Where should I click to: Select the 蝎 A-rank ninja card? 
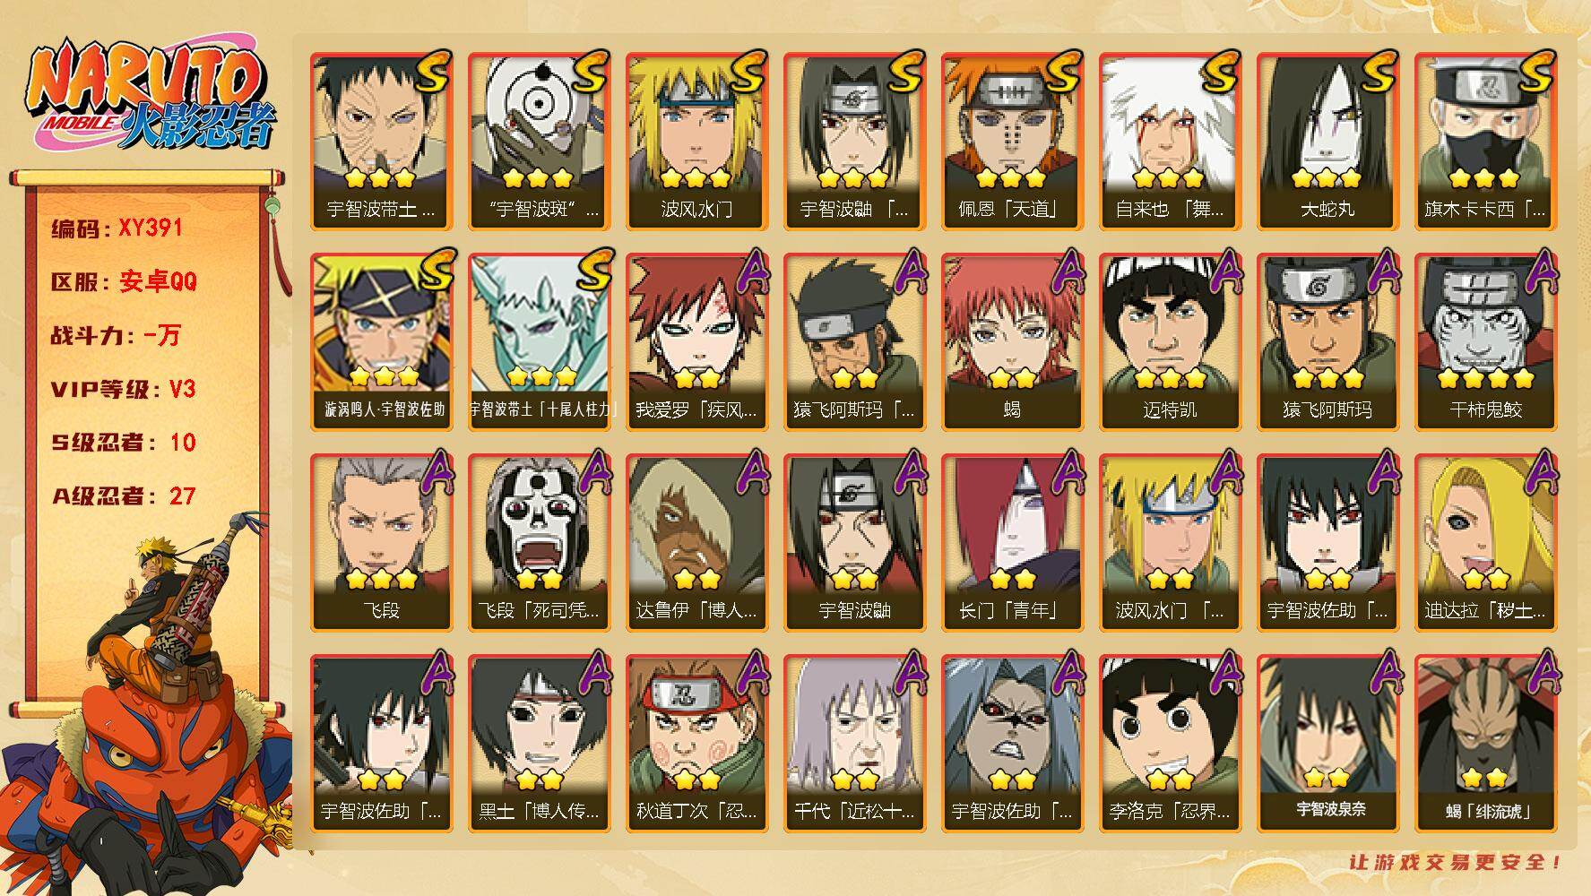(1012, 342)
